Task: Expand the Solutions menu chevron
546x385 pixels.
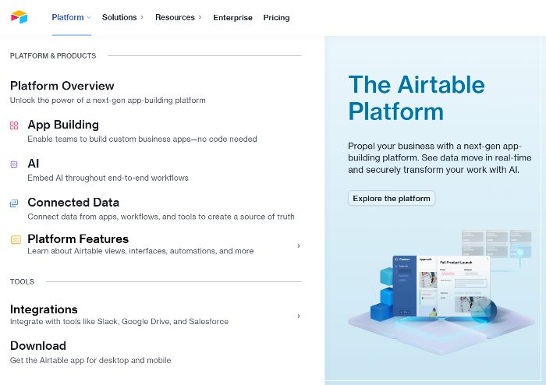Action: (142, 17)
